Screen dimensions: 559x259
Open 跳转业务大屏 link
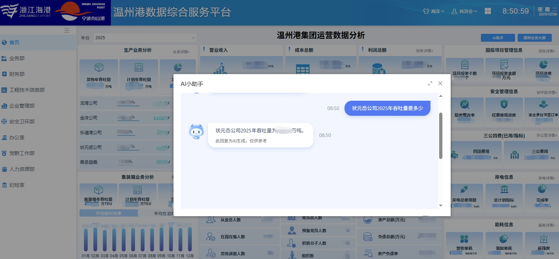535,37
